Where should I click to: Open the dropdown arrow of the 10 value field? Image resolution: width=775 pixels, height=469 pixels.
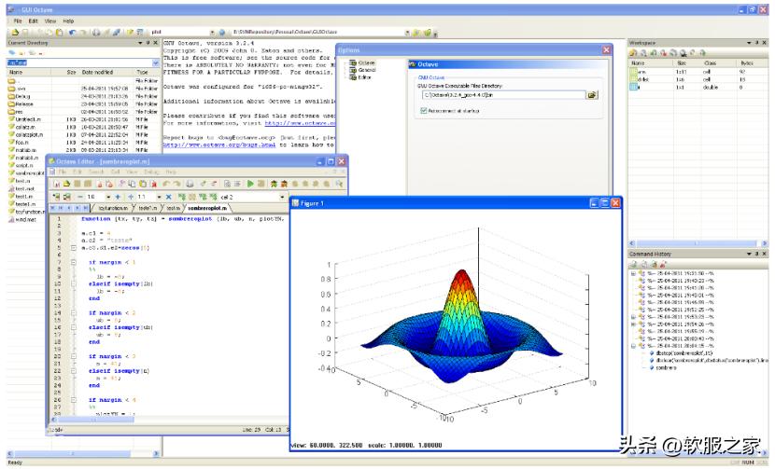pyautogui.click(x=108, y=197)
